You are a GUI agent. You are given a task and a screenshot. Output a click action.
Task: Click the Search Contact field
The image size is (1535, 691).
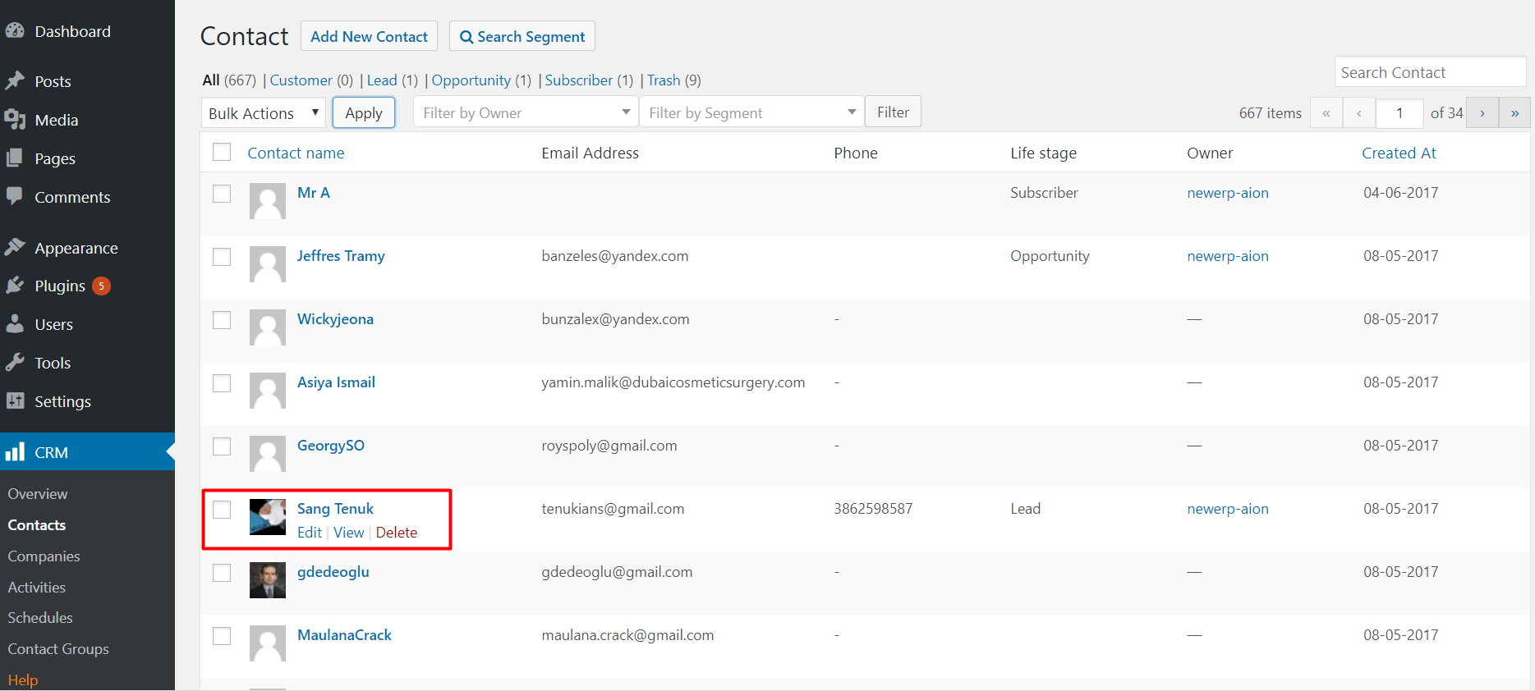tap(1430, 72)
